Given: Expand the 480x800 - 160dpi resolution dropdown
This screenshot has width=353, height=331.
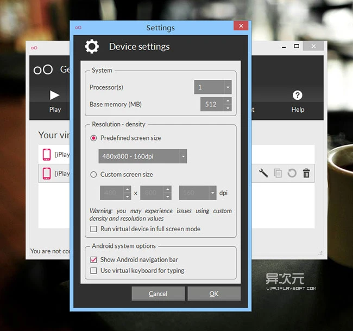Looking at the screenshot, I should pos(183,157).
